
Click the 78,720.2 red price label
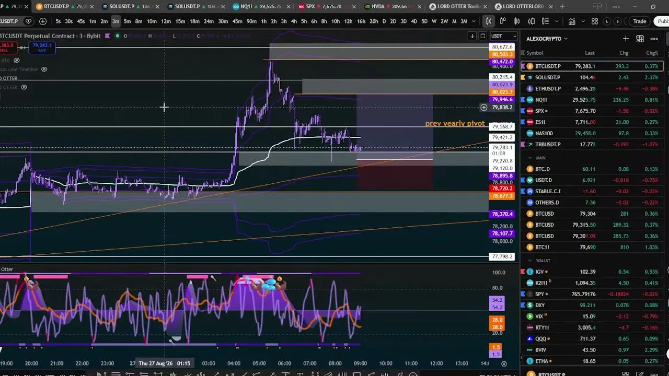502,189
